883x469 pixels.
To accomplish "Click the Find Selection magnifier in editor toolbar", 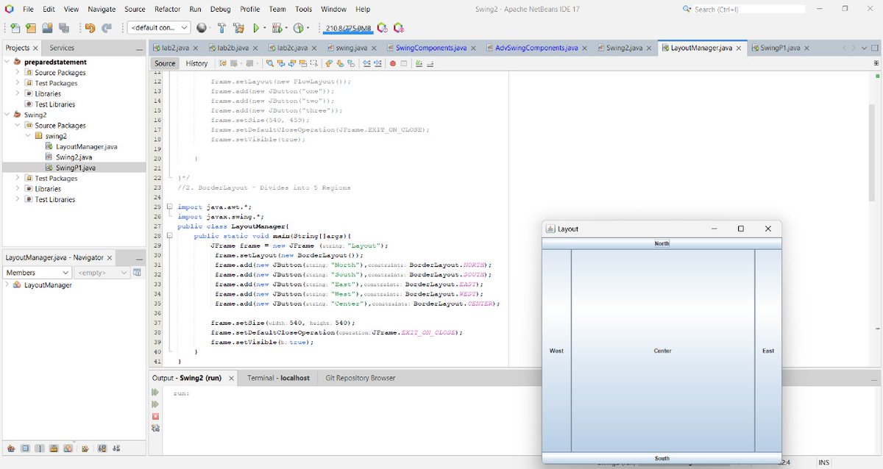I will tap(270, 63).
